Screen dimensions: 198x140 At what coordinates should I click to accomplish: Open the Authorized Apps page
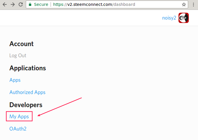pos(28,92)
